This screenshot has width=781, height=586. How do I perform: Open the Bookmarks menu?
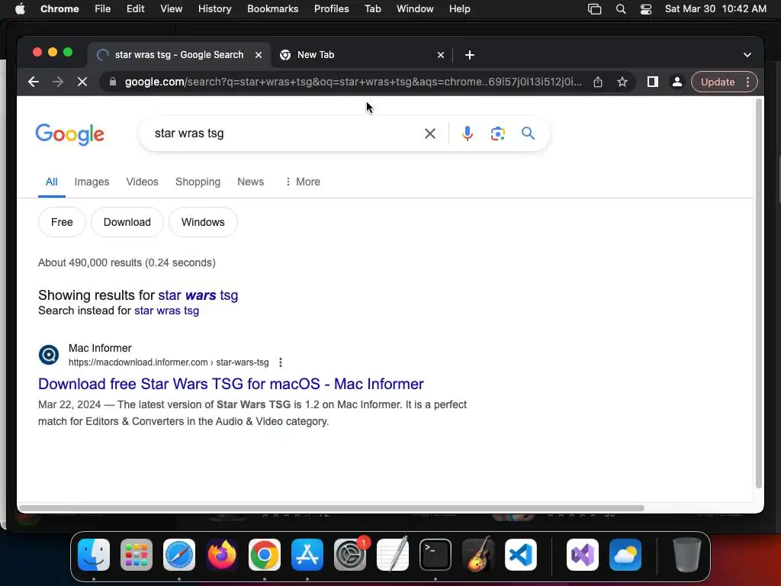click(x=272, y=9)
